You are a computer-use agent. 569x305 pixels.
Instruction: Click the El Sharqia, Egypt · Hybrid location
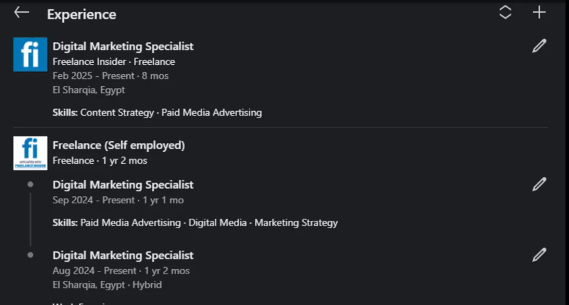(107, 285)
